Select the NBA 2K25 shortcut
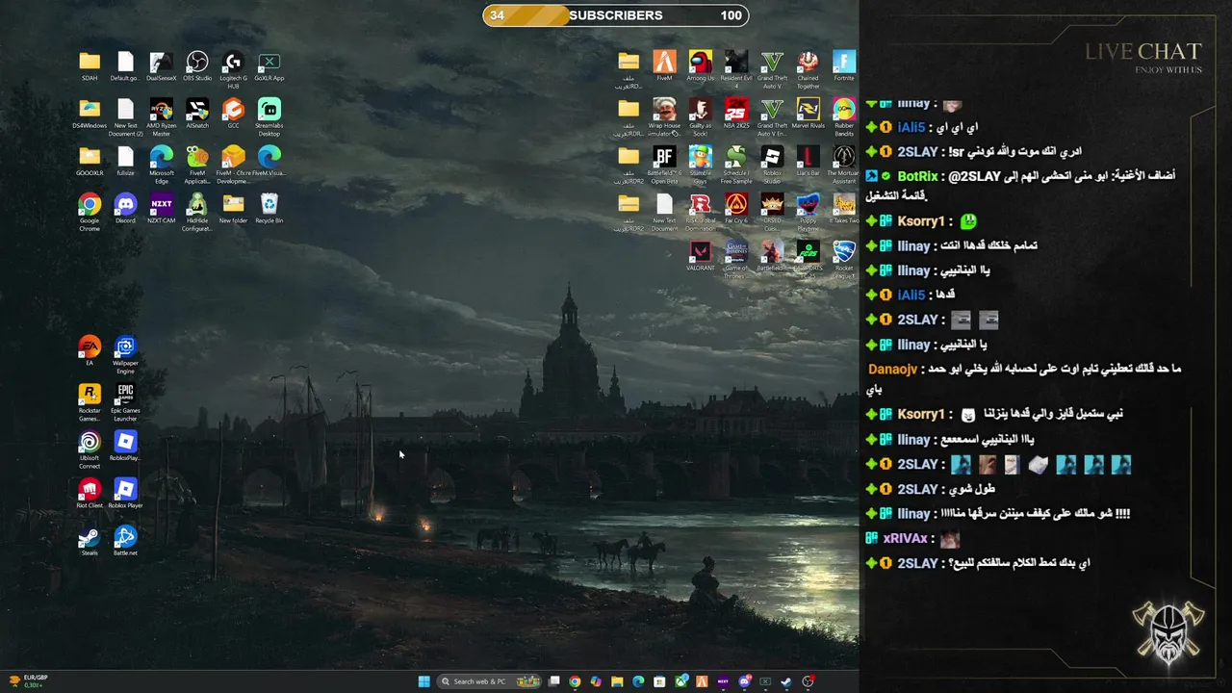 point(736,114)
